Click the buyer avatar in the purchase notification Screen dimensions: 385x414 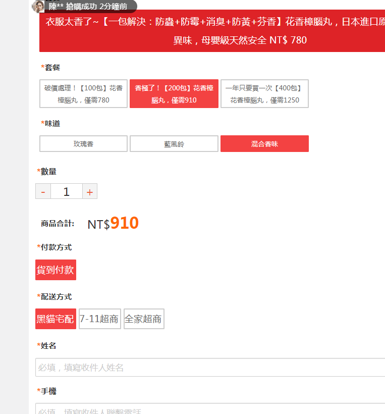click(x=38, y=7)
